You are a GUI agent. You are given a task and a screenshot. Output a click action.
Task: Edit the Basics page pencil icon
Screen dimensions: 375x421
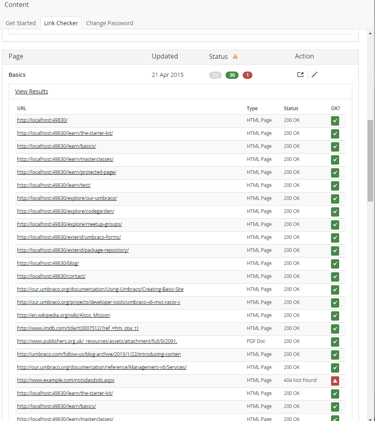314,75
